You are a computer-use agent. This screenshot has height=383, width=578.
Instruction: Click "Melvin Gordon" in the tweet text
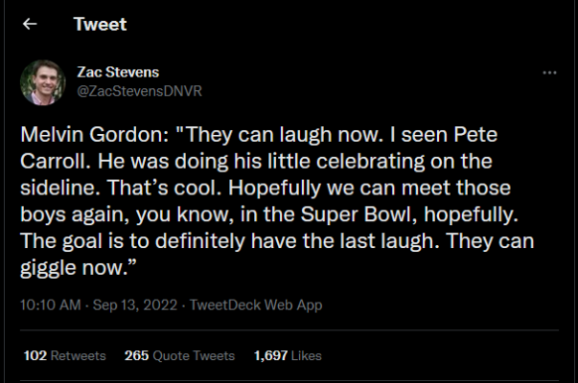pyautogui.click(x=92, y=134)
